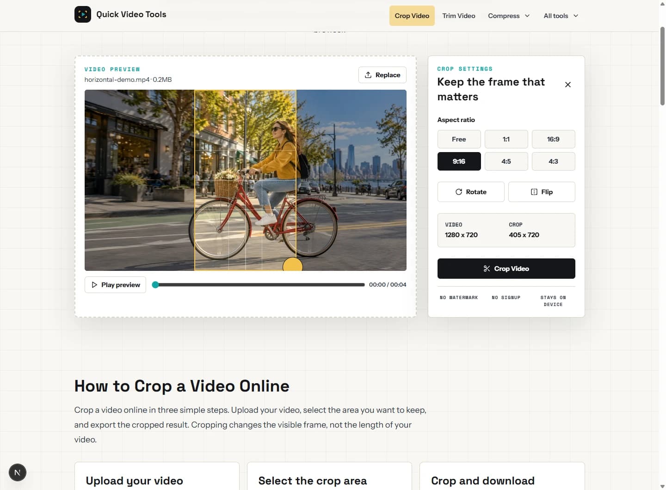Select the 1:1 aspect ratio
The width and height of the screenshot is (666, 490).
[x=506, y=139]
